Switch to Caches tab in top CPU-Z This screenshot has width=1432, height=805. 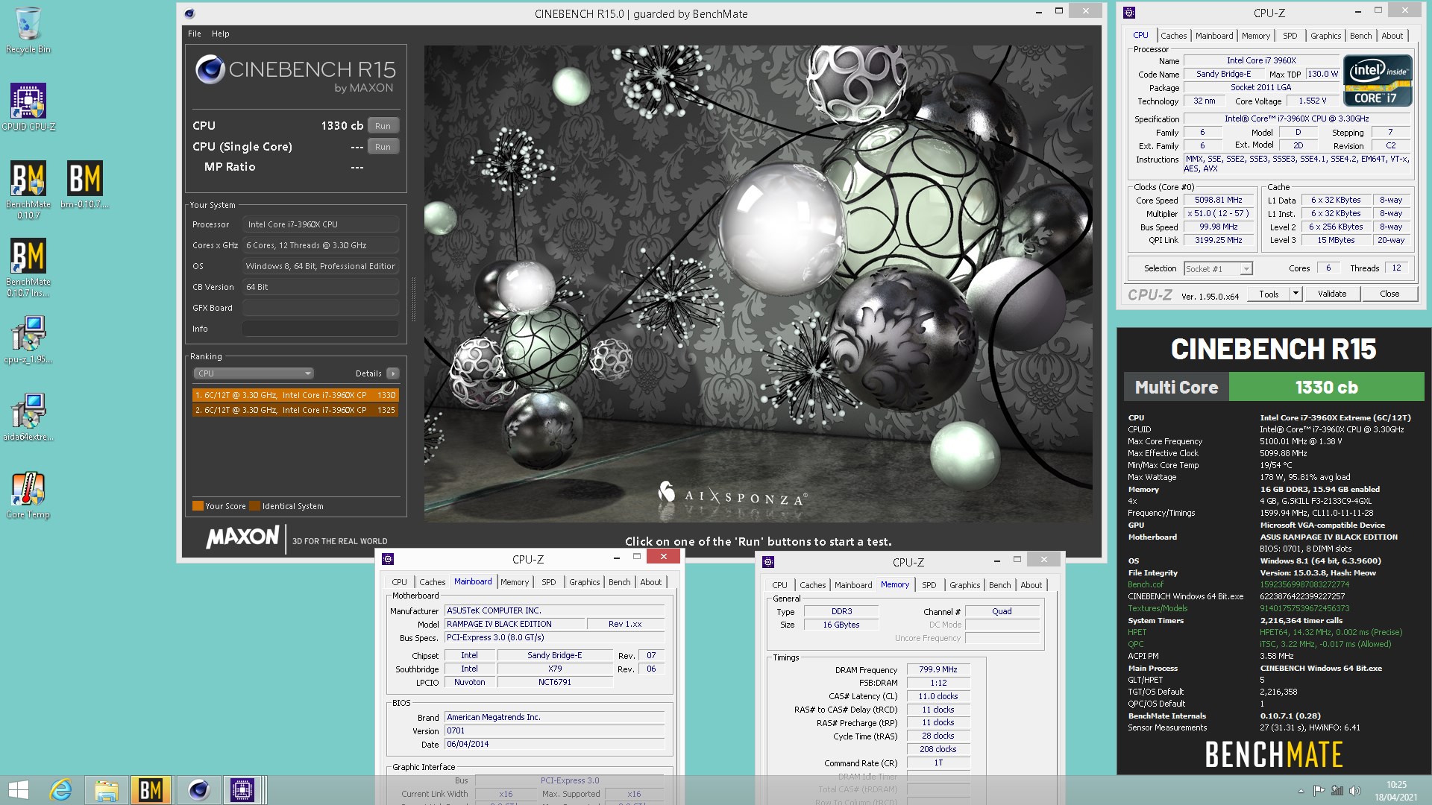(1173, 36)
